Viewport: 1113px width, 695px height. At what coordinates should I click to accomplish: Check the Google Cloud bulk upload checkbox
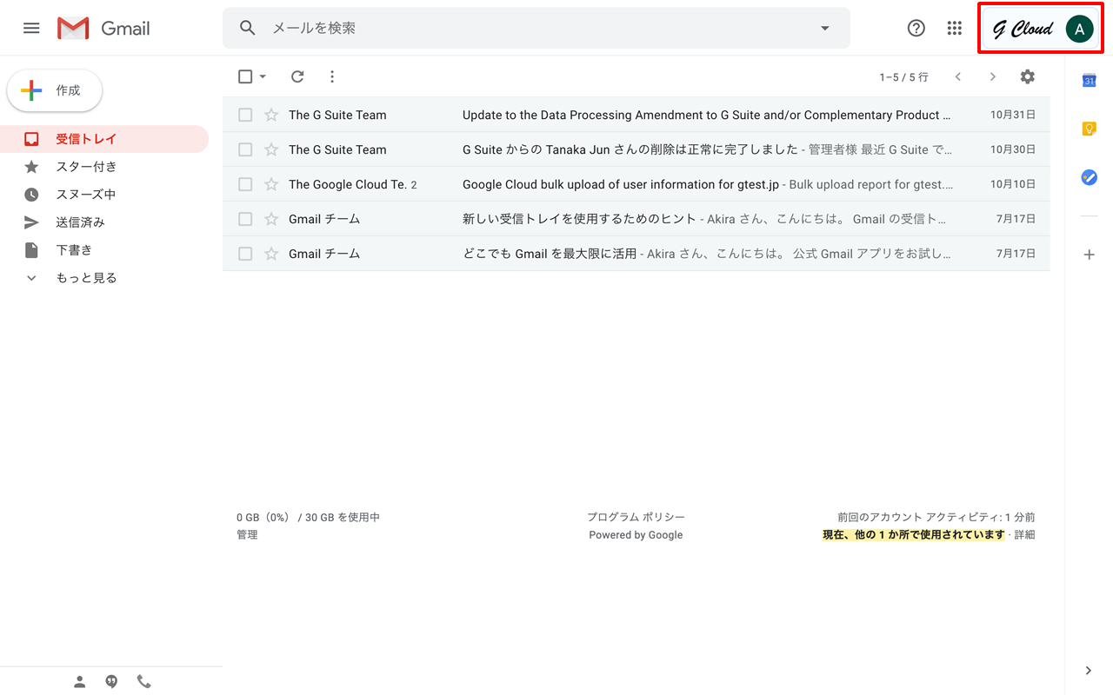coord(245,184)
